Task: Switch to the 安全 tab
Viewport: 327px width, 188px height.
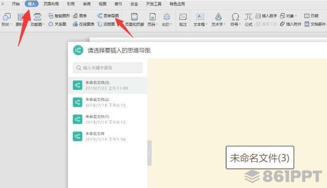Action: 134,4
